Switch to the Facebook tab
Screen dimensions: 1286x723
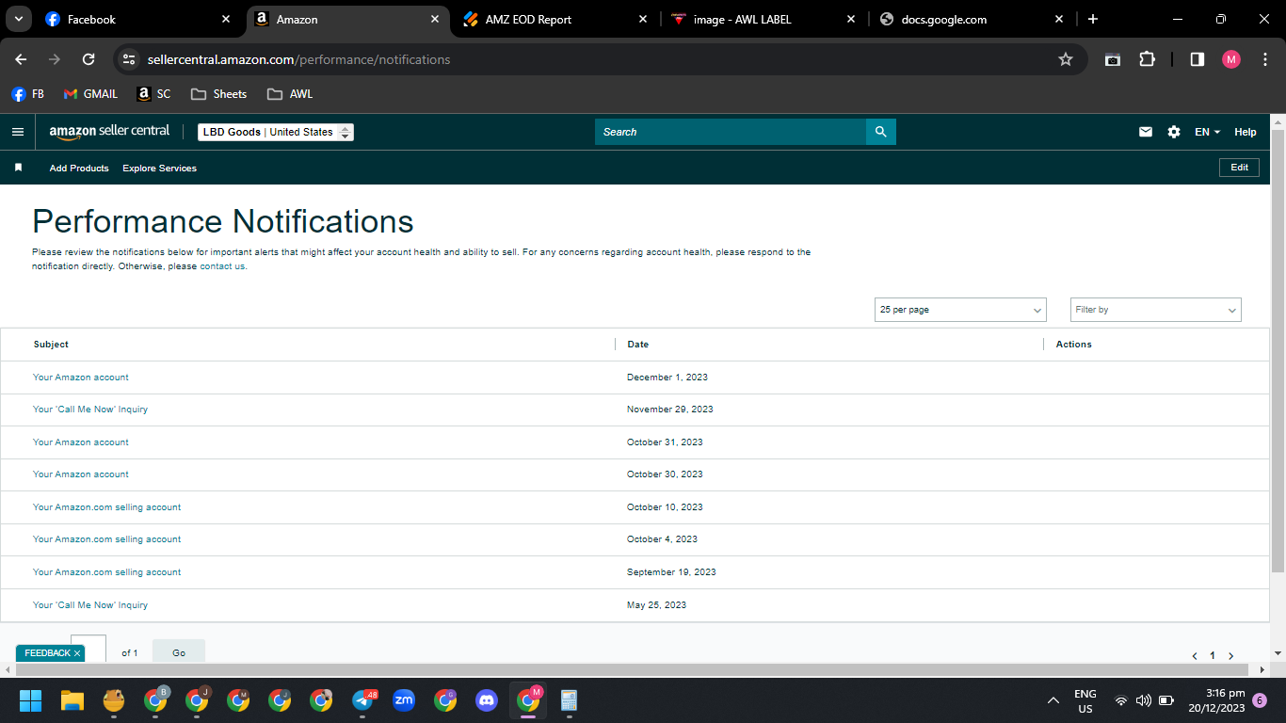coord(137,19)
